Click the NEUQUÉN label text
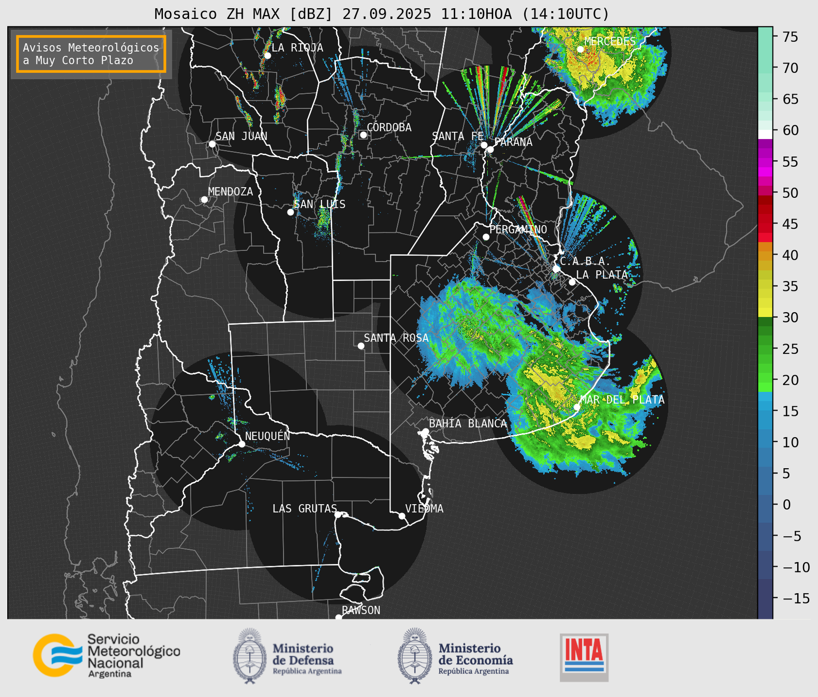818x697 pixels. point(268,436)
